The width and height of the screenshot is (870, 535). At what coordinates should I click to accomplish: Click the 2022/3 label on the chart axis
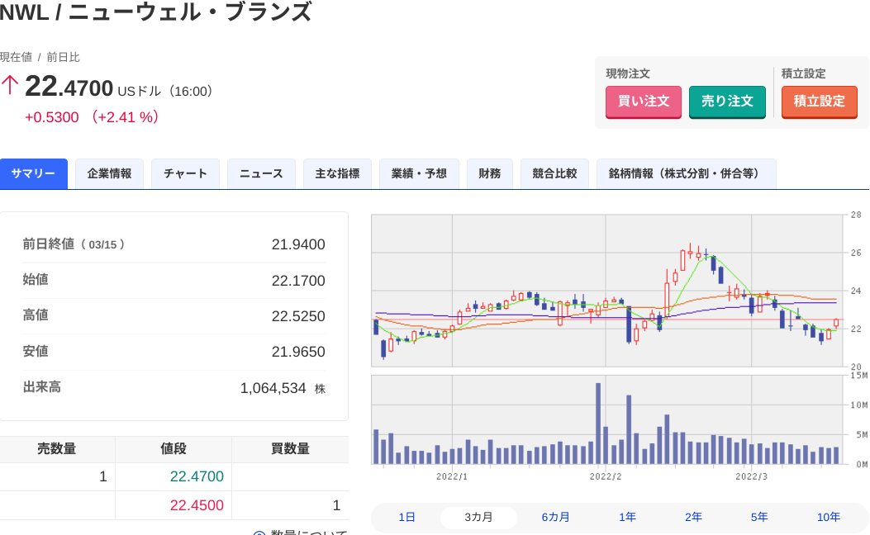(x=751, y=476)
